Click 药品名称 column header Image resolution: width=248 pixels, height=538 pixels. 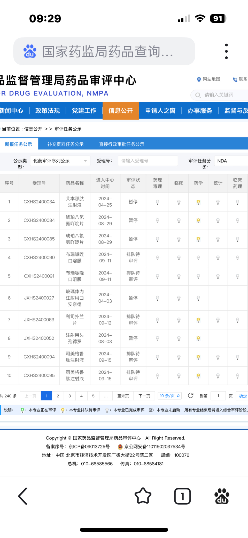[75, 183]
